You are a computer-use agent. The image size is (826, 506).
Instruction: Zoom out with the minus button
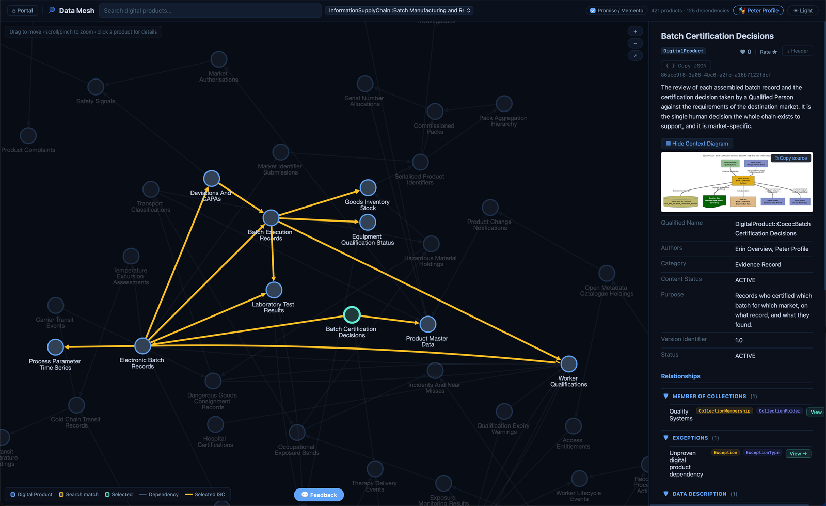pos(635,43)
